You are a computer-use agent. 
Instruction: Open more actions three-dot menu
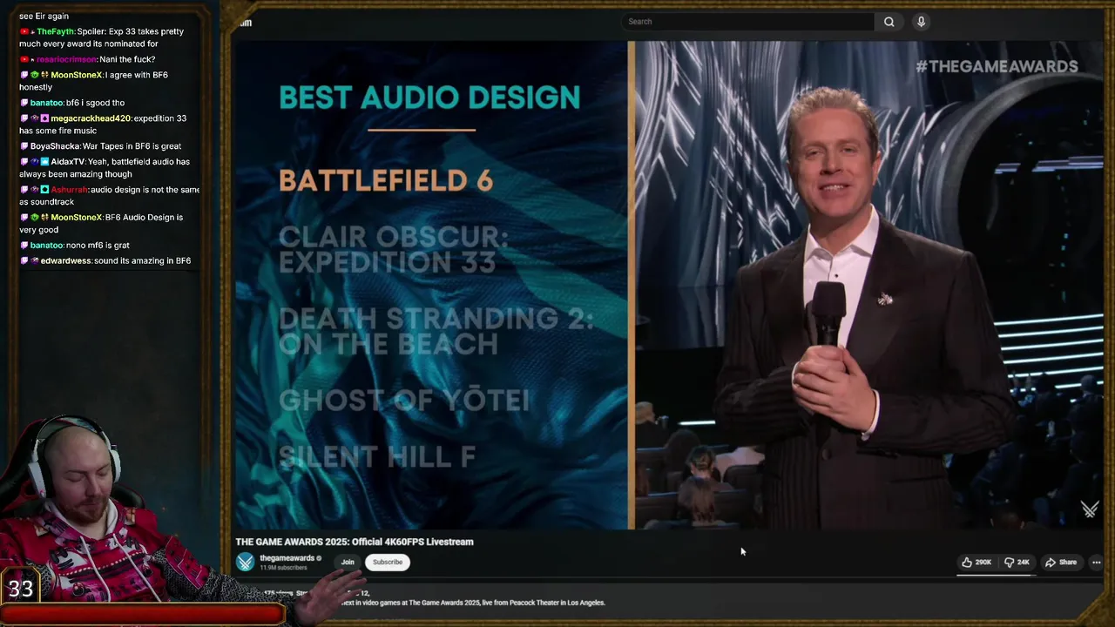(1096, 562)
